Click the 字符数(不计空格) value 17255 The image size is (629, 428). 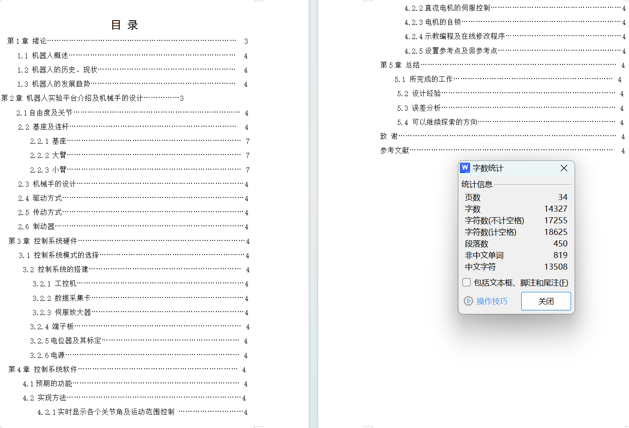pyautogui.click(x=556, y=220)
